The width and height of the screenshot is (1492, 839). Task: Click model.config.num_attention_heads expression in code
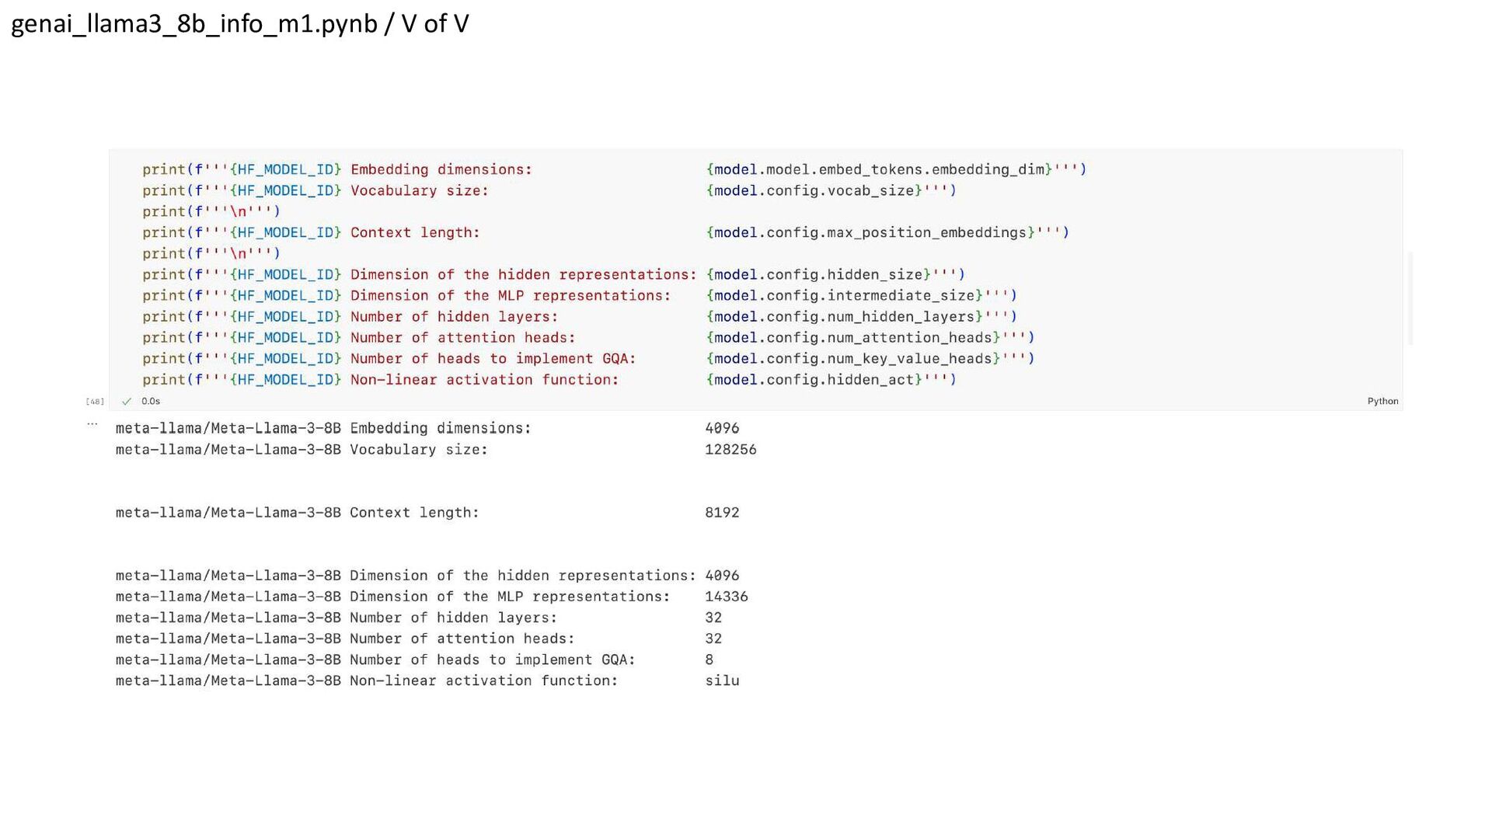point(853,338)
